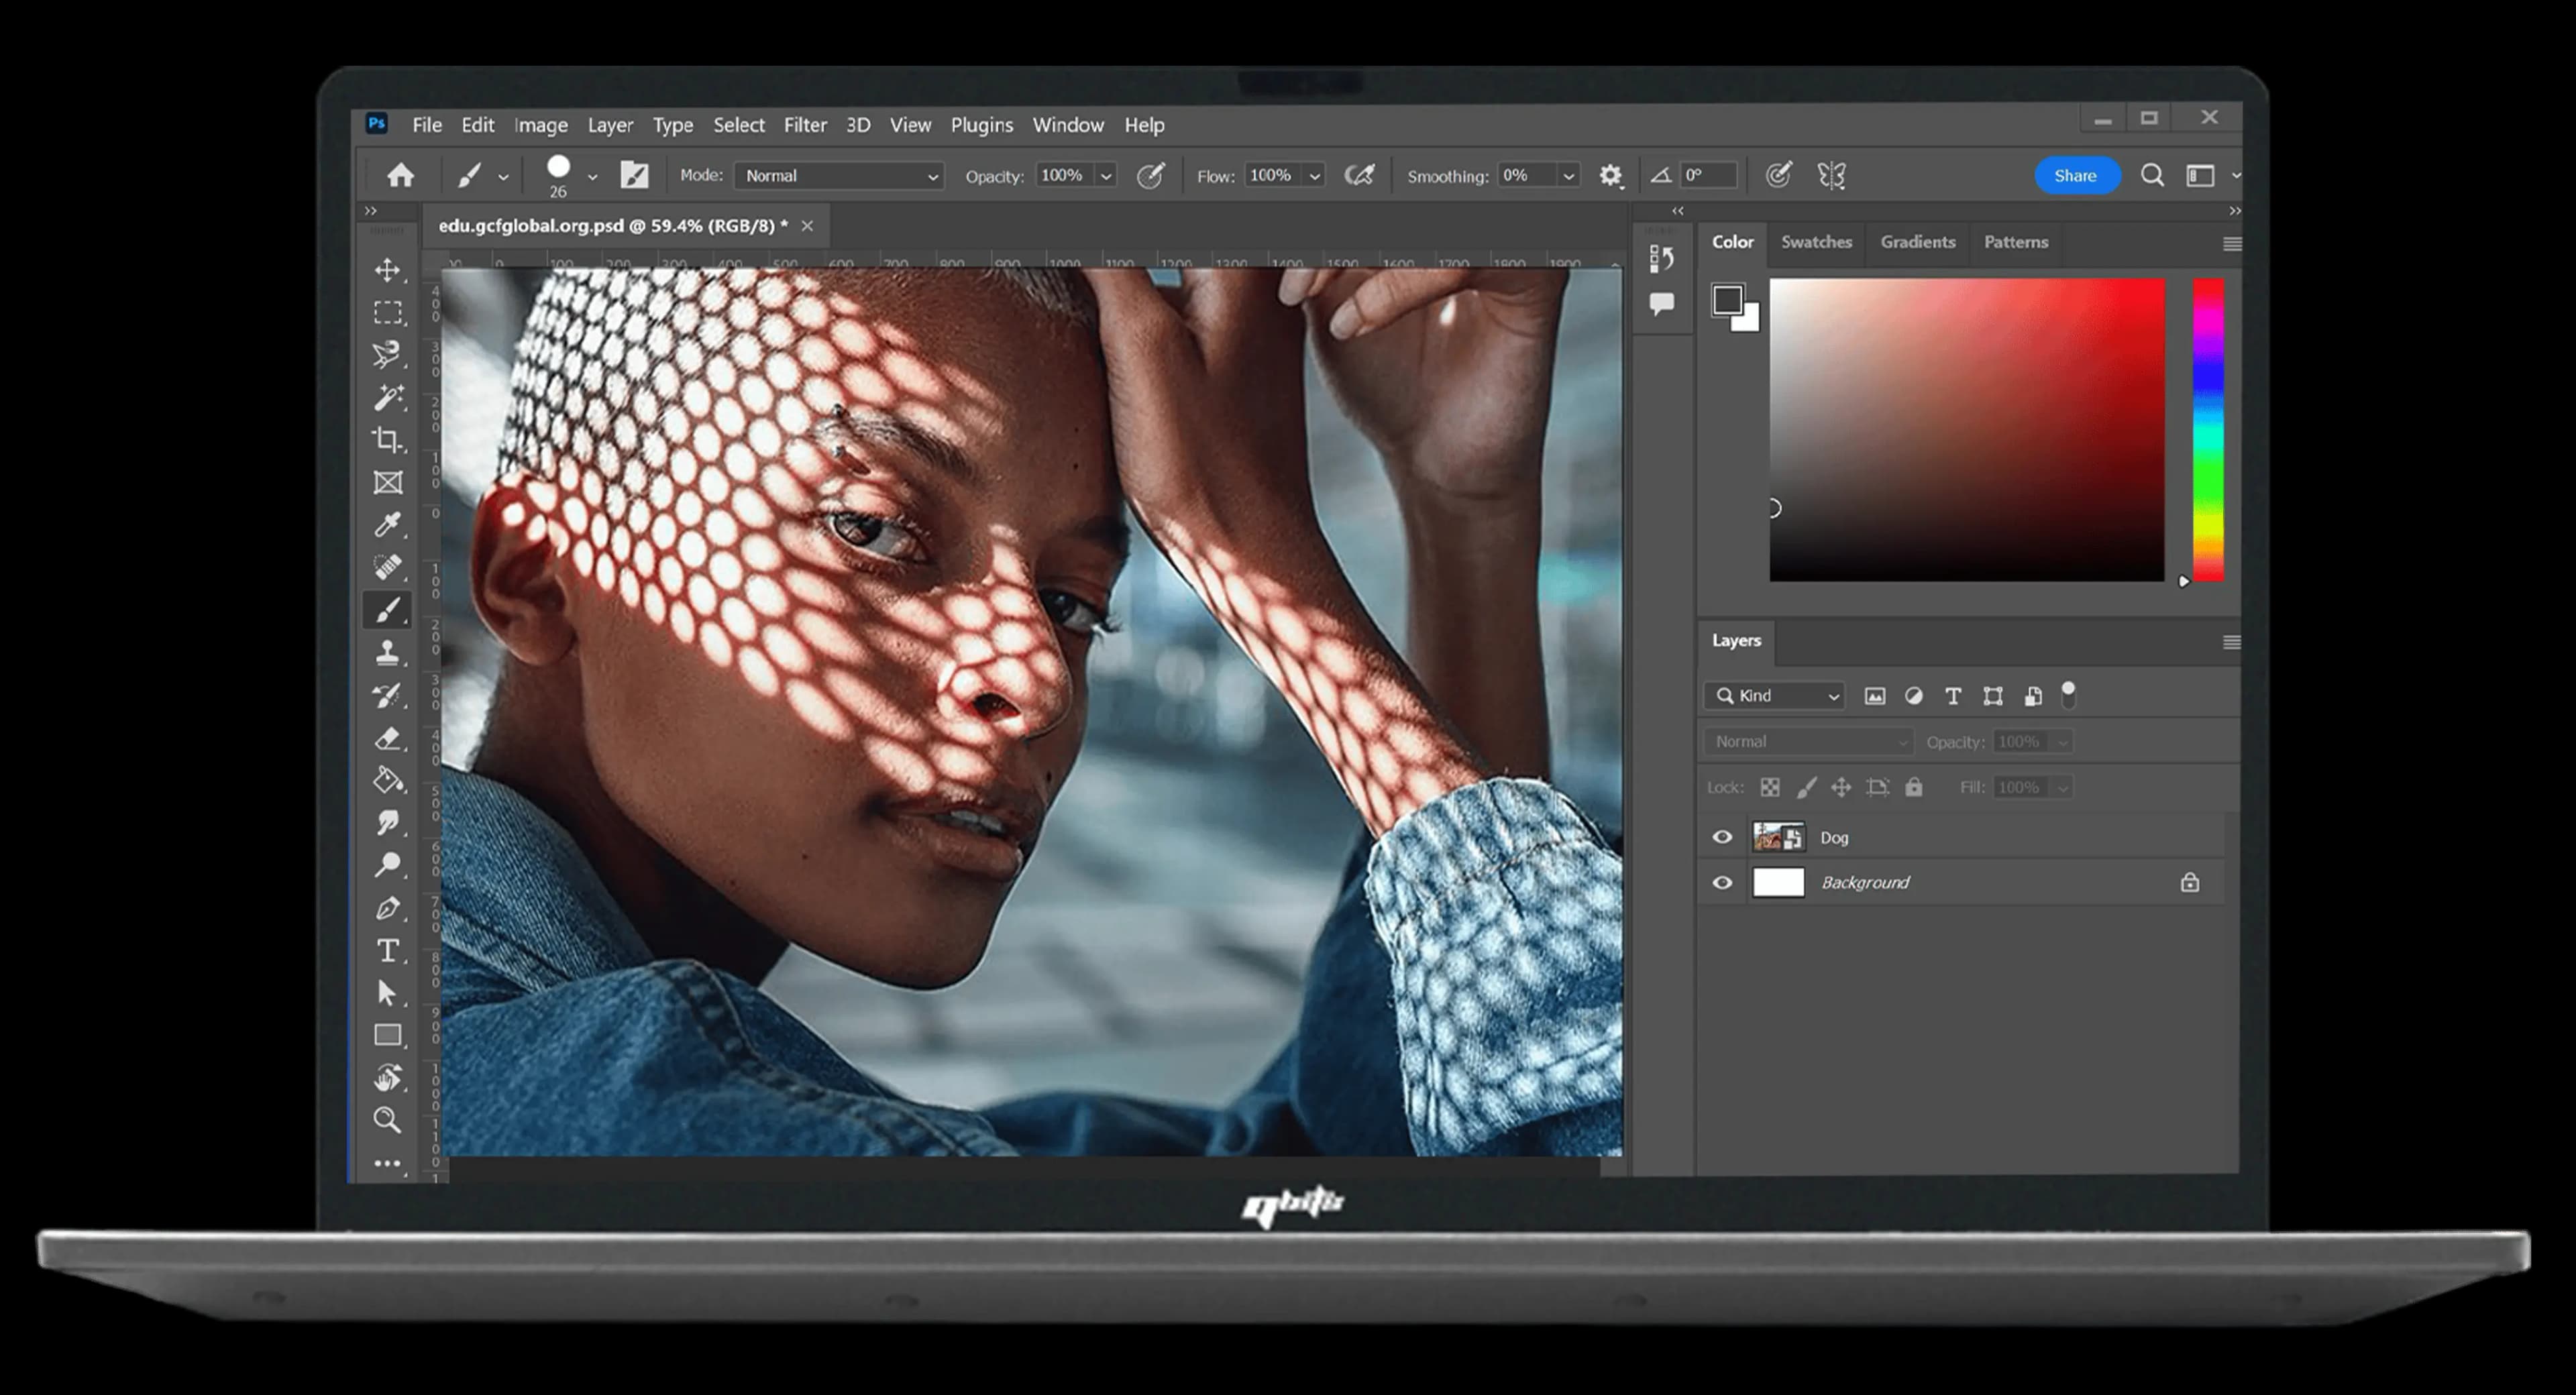Screen dimensions: 2576x1395
Task: Select the Clone Stamp tool
Action: [x=387, y=653]
